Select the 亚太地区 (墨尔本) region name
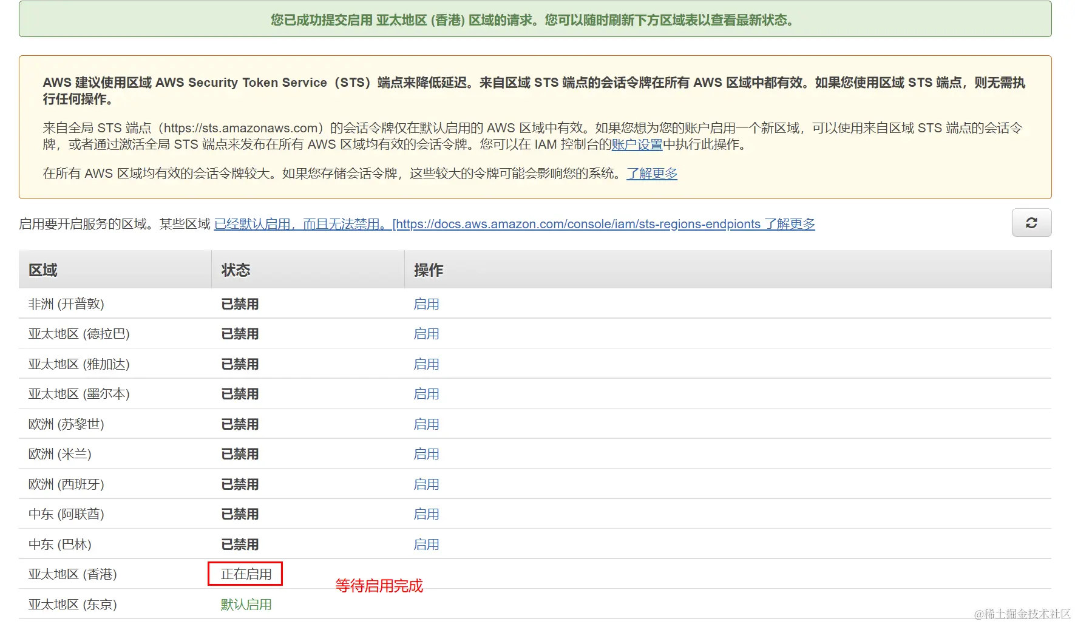1075x624 pixels. [x=79, y=394]
